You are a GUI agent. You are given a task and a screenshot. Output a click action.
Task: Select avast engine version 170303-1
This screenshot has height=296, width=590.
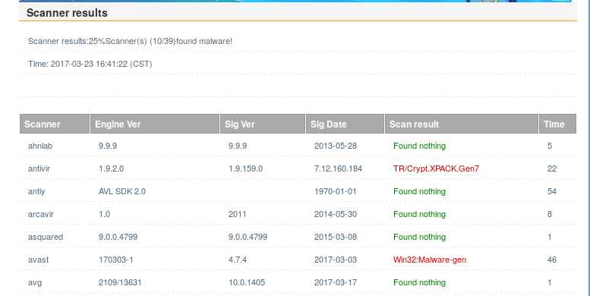pyautogui.click(x=115, y=260)
